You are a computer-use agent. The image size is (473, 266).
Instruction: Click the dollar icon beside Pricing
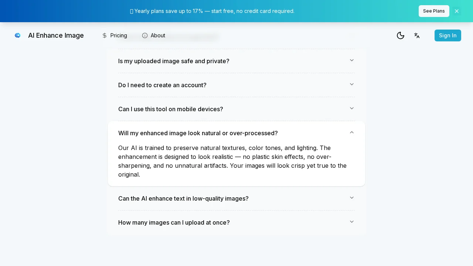105,35
